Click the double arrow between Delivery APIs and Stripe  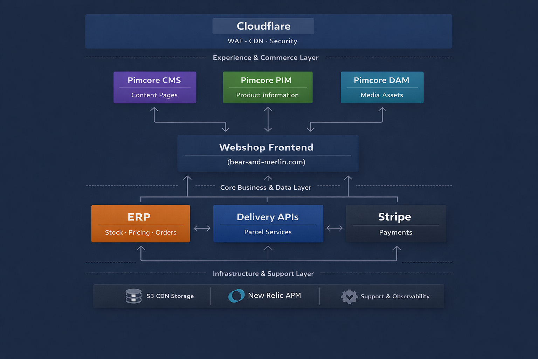pyautogui.click(x=334, y=228)
